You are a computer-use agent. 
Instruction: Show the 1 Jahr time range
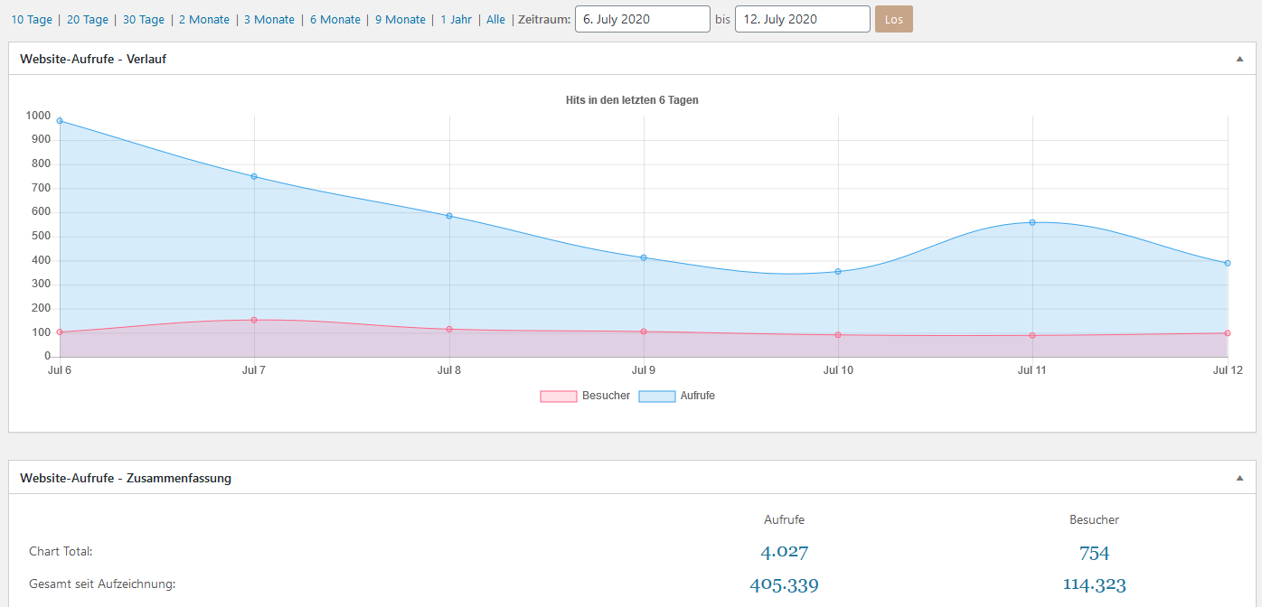(456, 19)
